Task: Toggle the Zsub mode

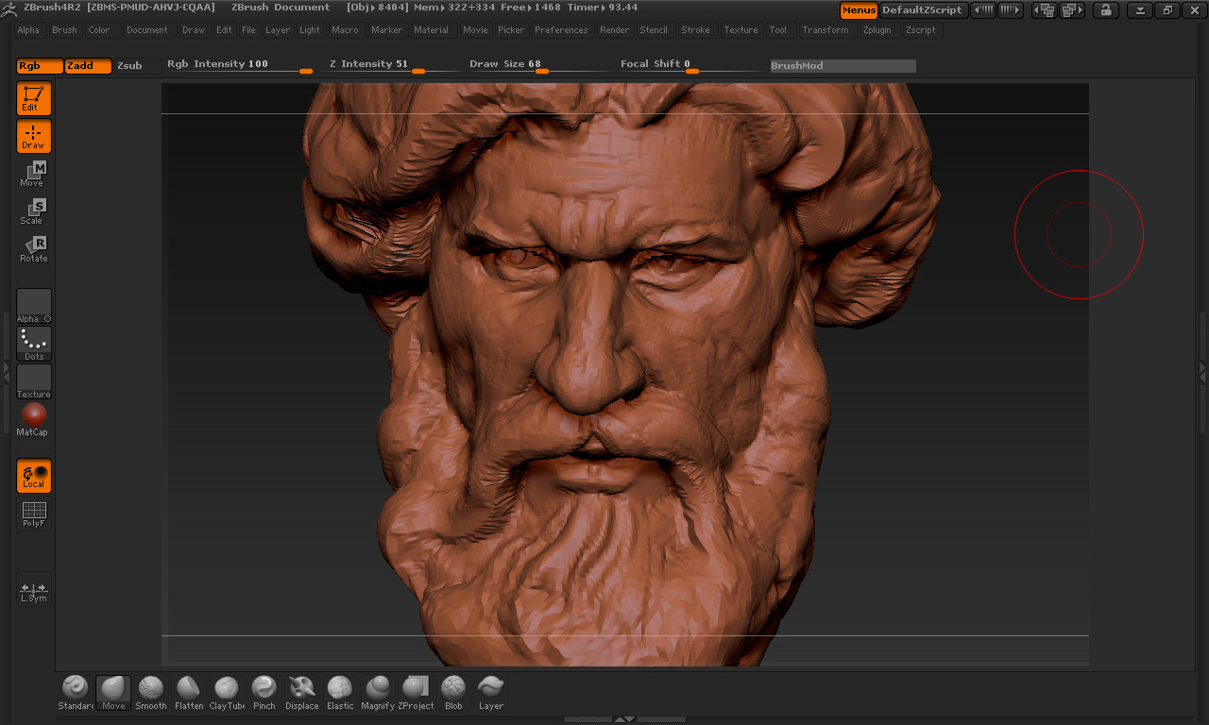Action: tap(129, 66)
